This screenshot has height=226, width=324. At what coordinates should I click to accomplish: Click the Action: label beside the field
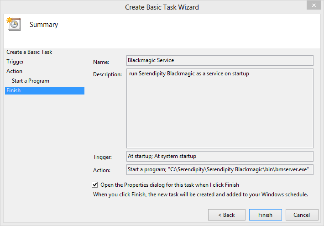[x=102, y=170]
